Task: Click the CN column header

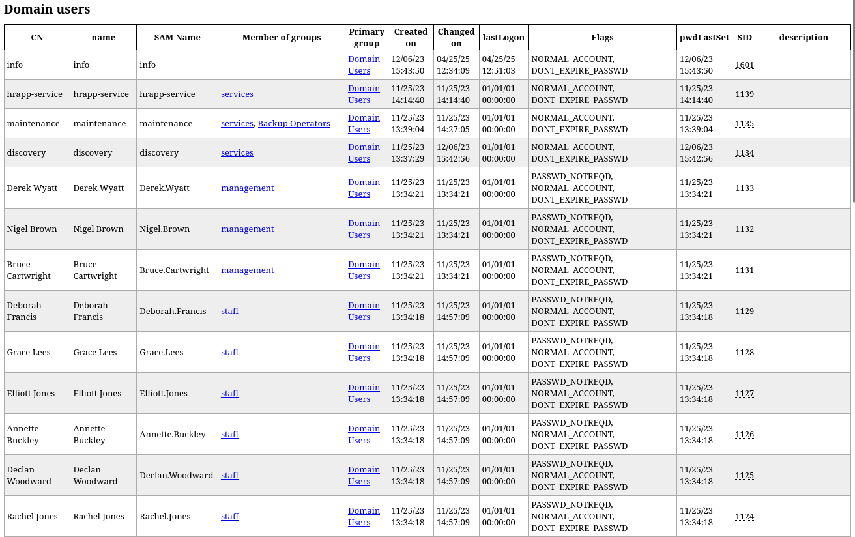Action: click(37, 37)
